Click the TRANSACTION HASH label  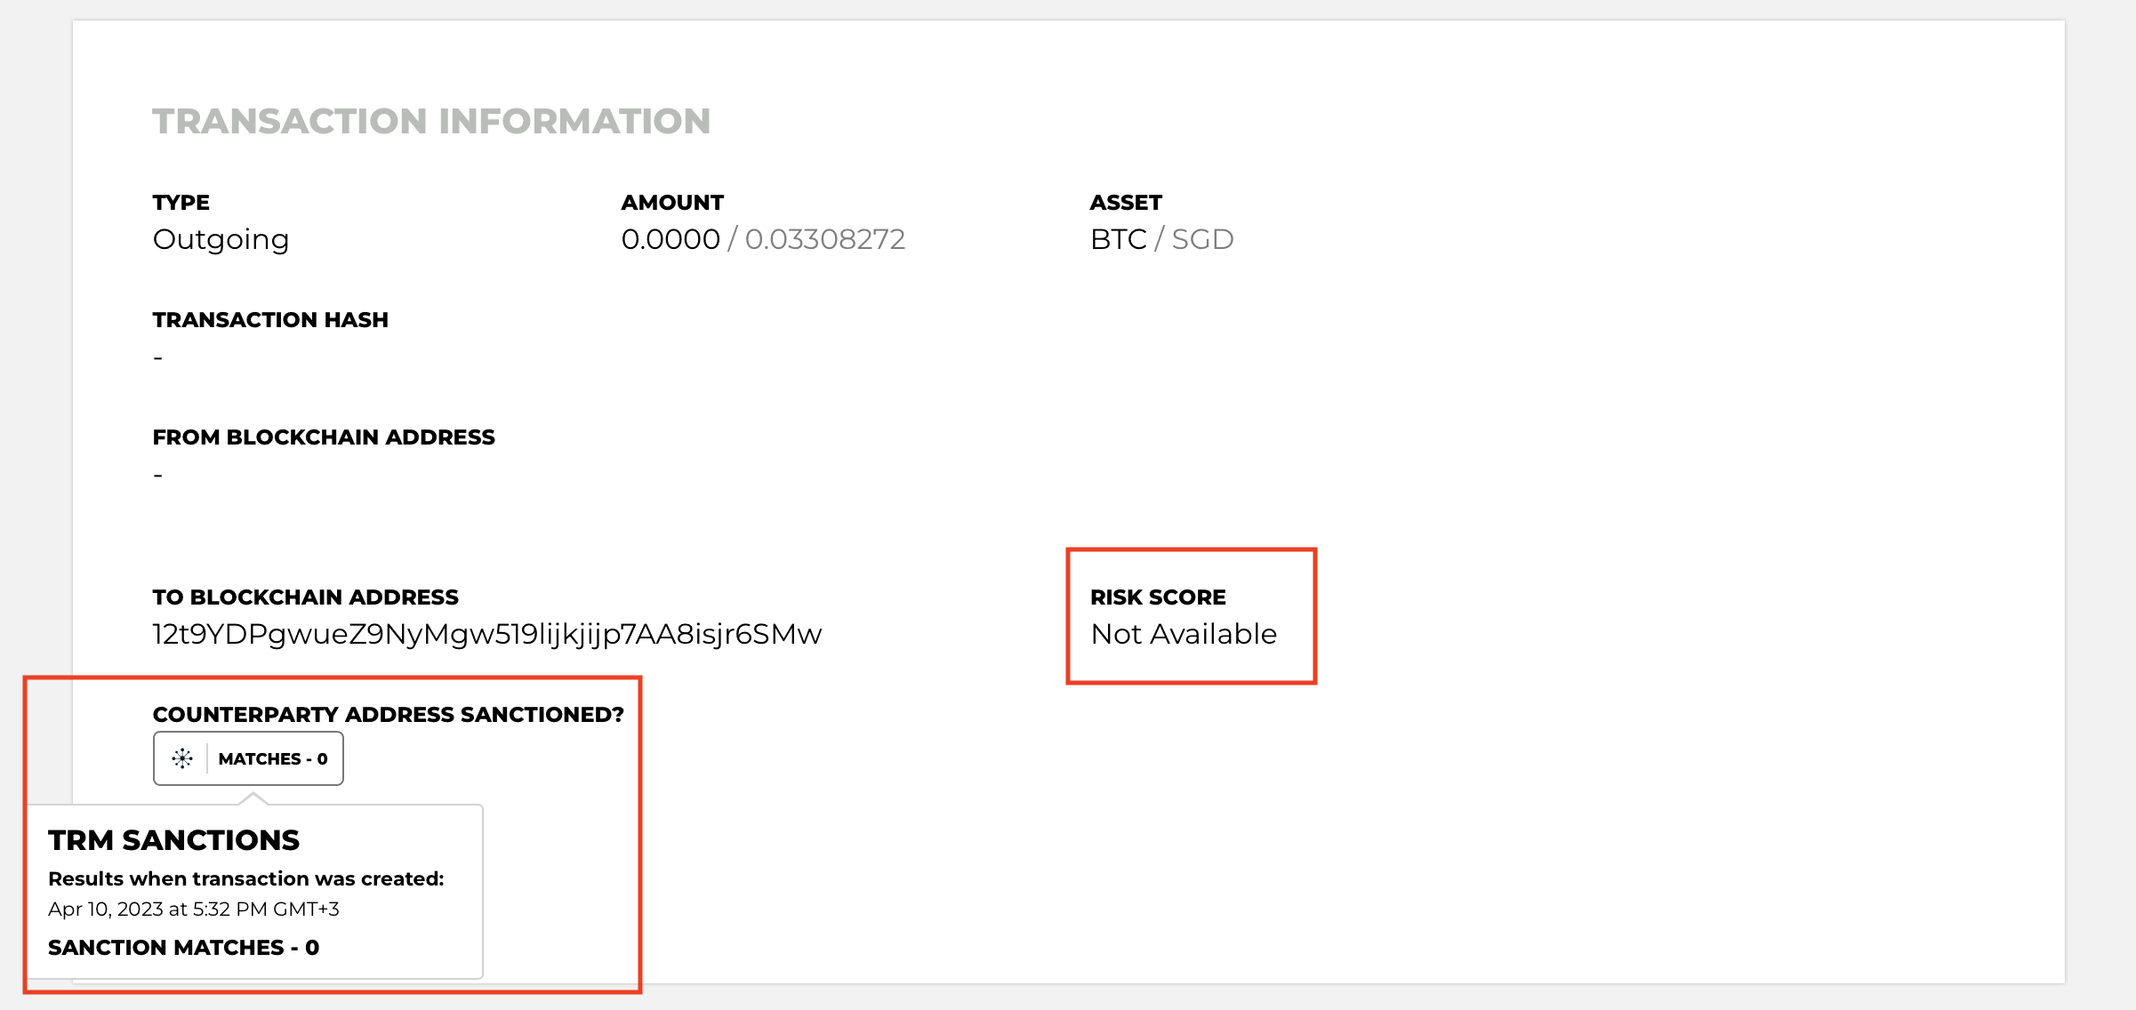point(270,320)
